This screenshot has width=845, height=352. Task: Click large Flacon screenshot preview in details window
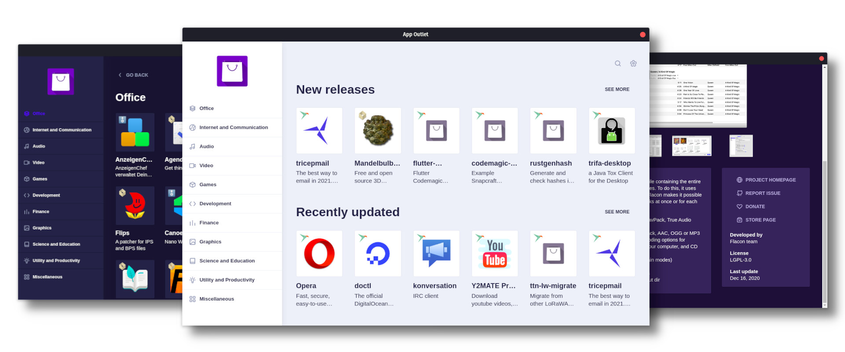(x=698, y=95)
